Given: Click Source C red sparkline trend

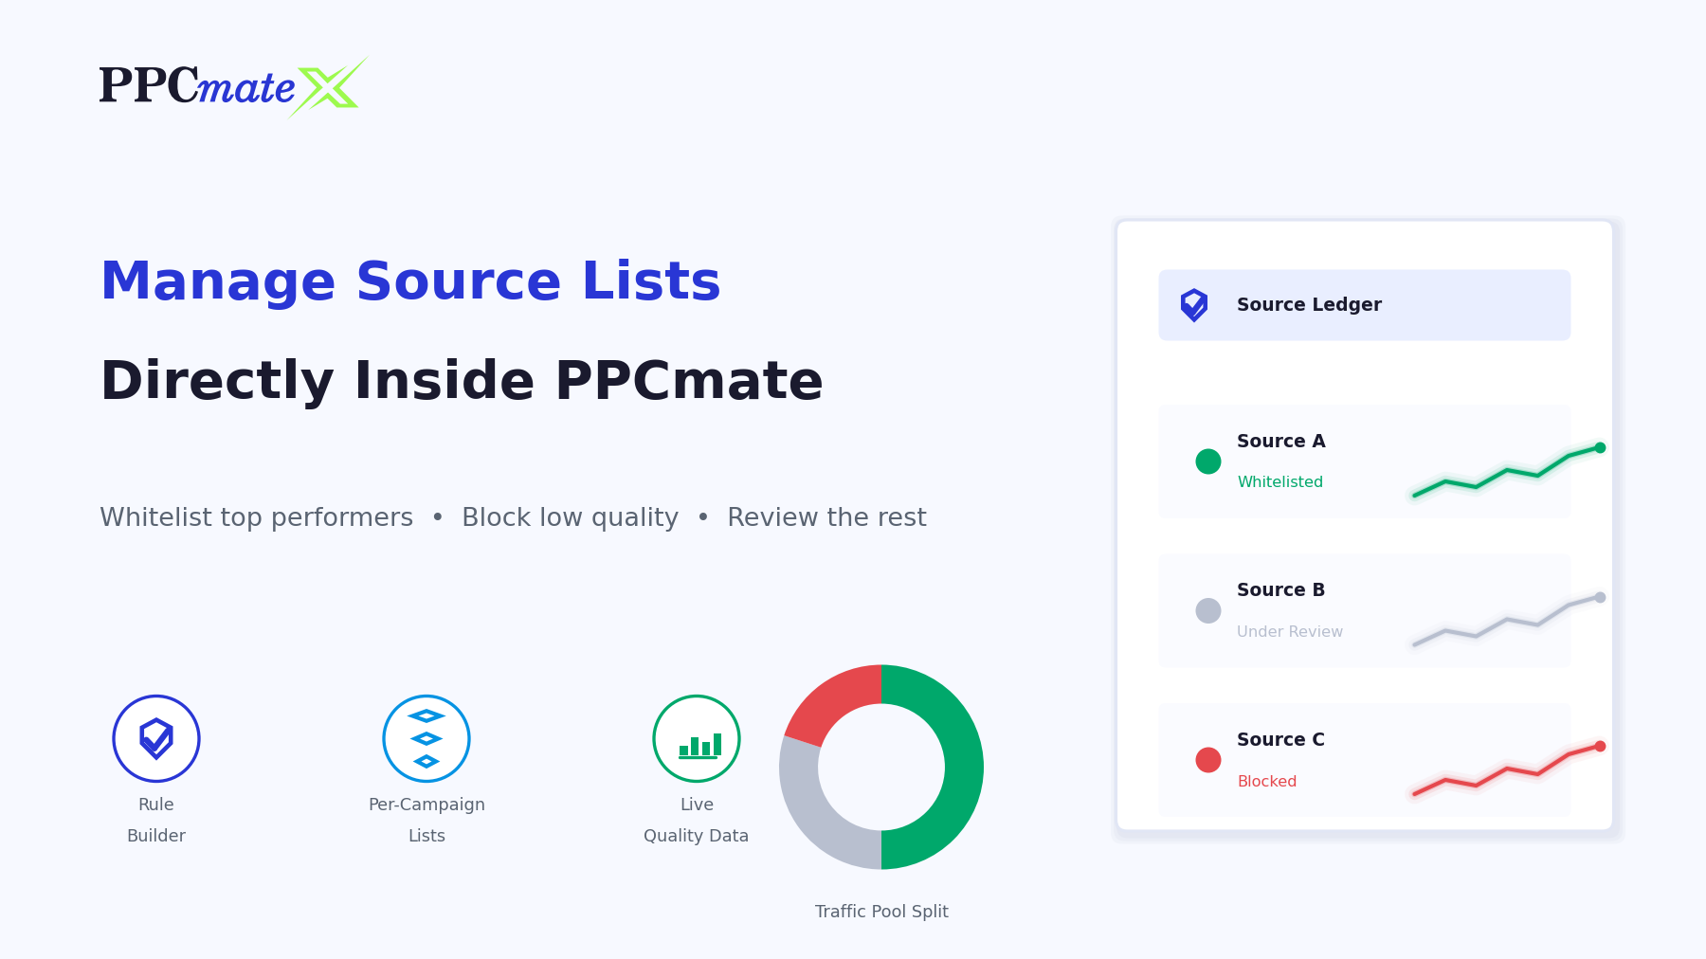Looking at the screenshot, I should [1507, 769].
